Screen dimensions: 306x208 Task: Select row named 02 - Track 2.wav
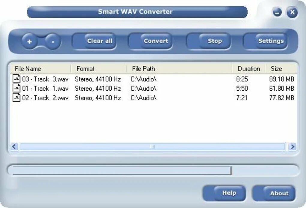pos(153,98)
